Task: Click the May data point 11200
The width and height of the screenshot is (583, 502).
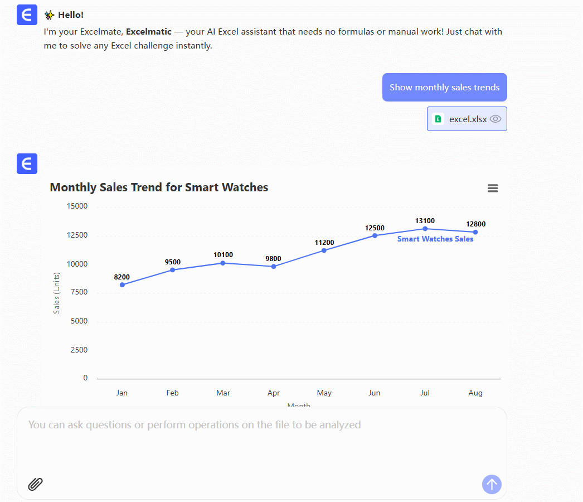Action: 324,250
